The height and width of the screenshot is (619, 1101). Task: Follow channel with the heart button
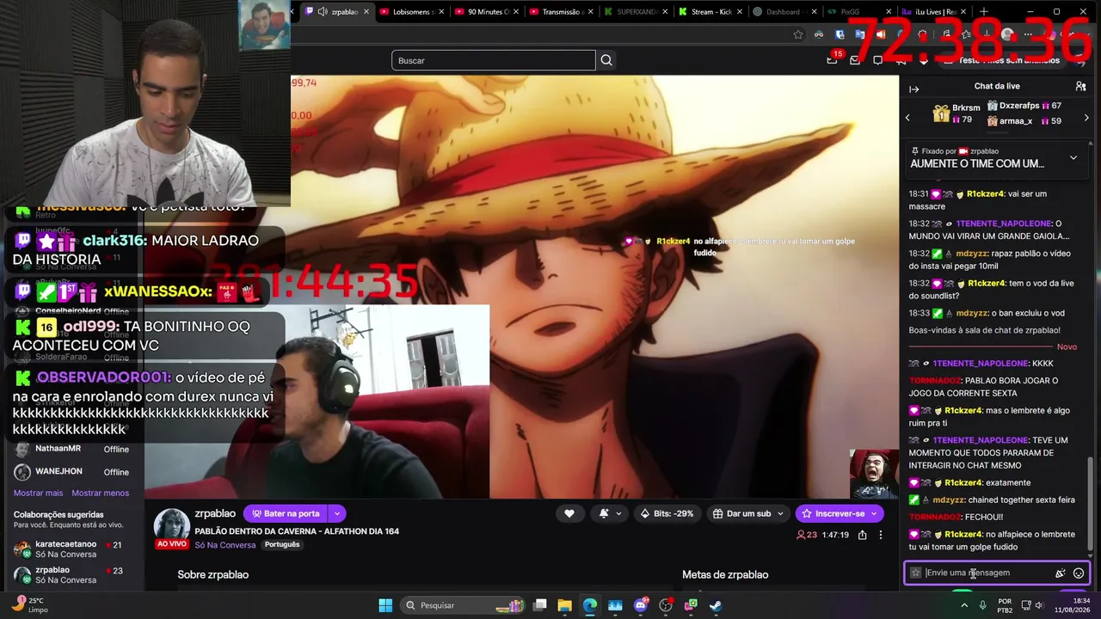[x=569, y=513]
